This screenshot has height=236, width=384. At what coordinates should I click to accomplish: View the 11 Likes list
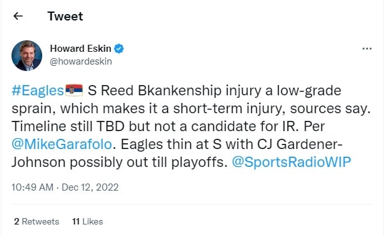pos(88,221)
